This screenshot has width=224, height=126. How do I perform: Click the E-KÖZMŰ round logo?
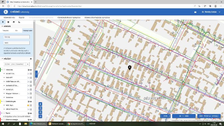point(6,12)
